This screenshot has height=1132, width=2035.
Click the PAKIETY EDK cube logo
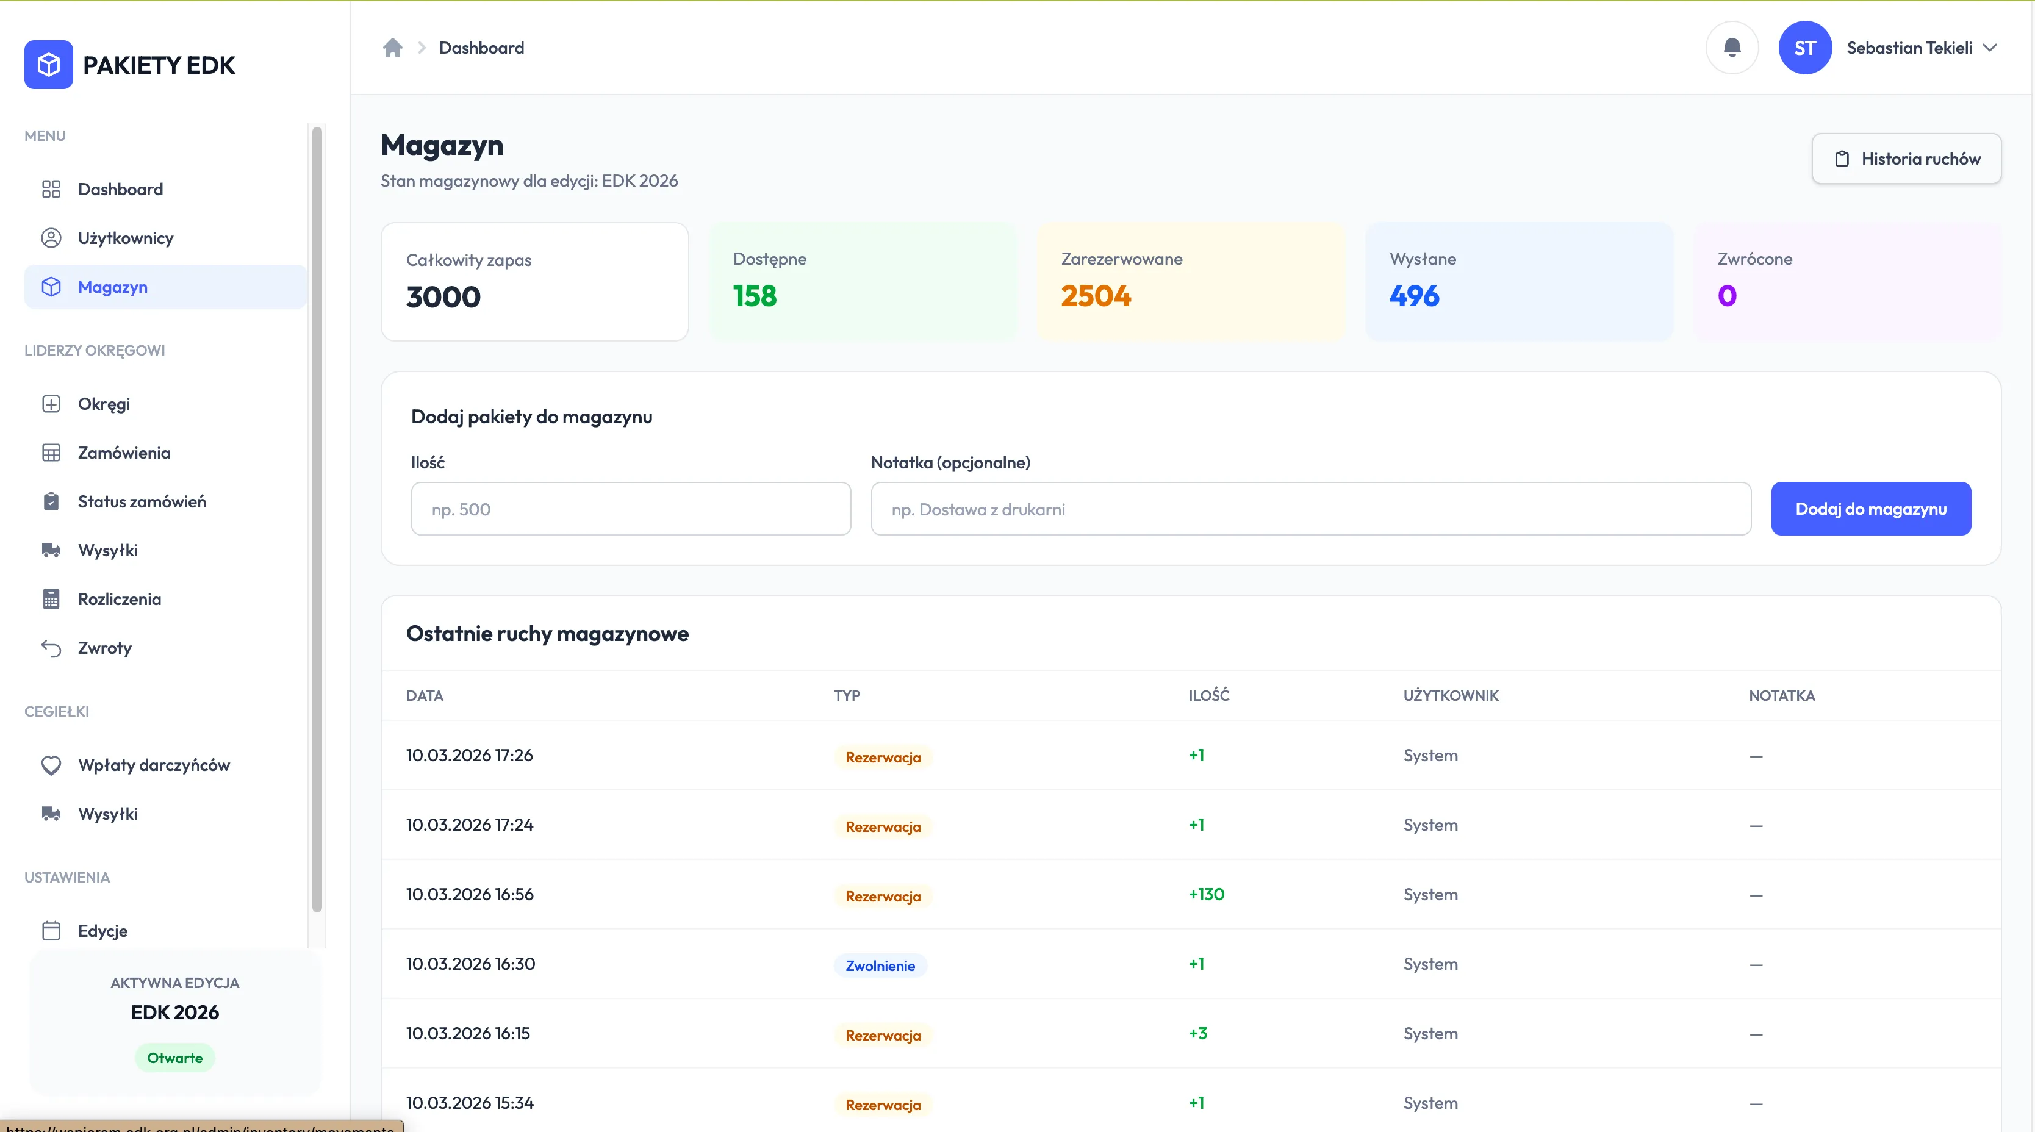48,65
